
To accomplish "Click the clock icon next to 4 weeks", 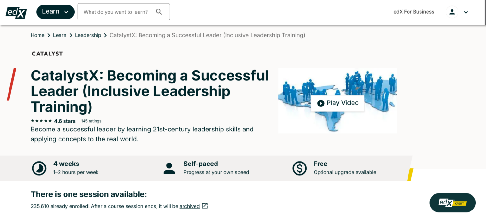I will pos(39,168).
